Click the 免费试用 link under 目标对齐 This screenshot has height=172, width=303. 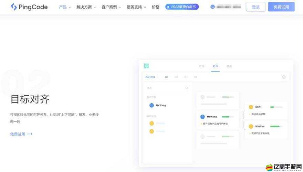coord(18,134)
